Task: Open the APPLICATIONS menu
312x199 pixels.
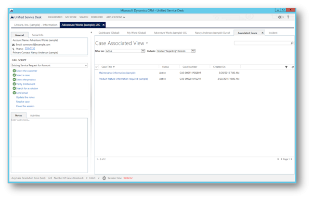Action: pos(115,17)
